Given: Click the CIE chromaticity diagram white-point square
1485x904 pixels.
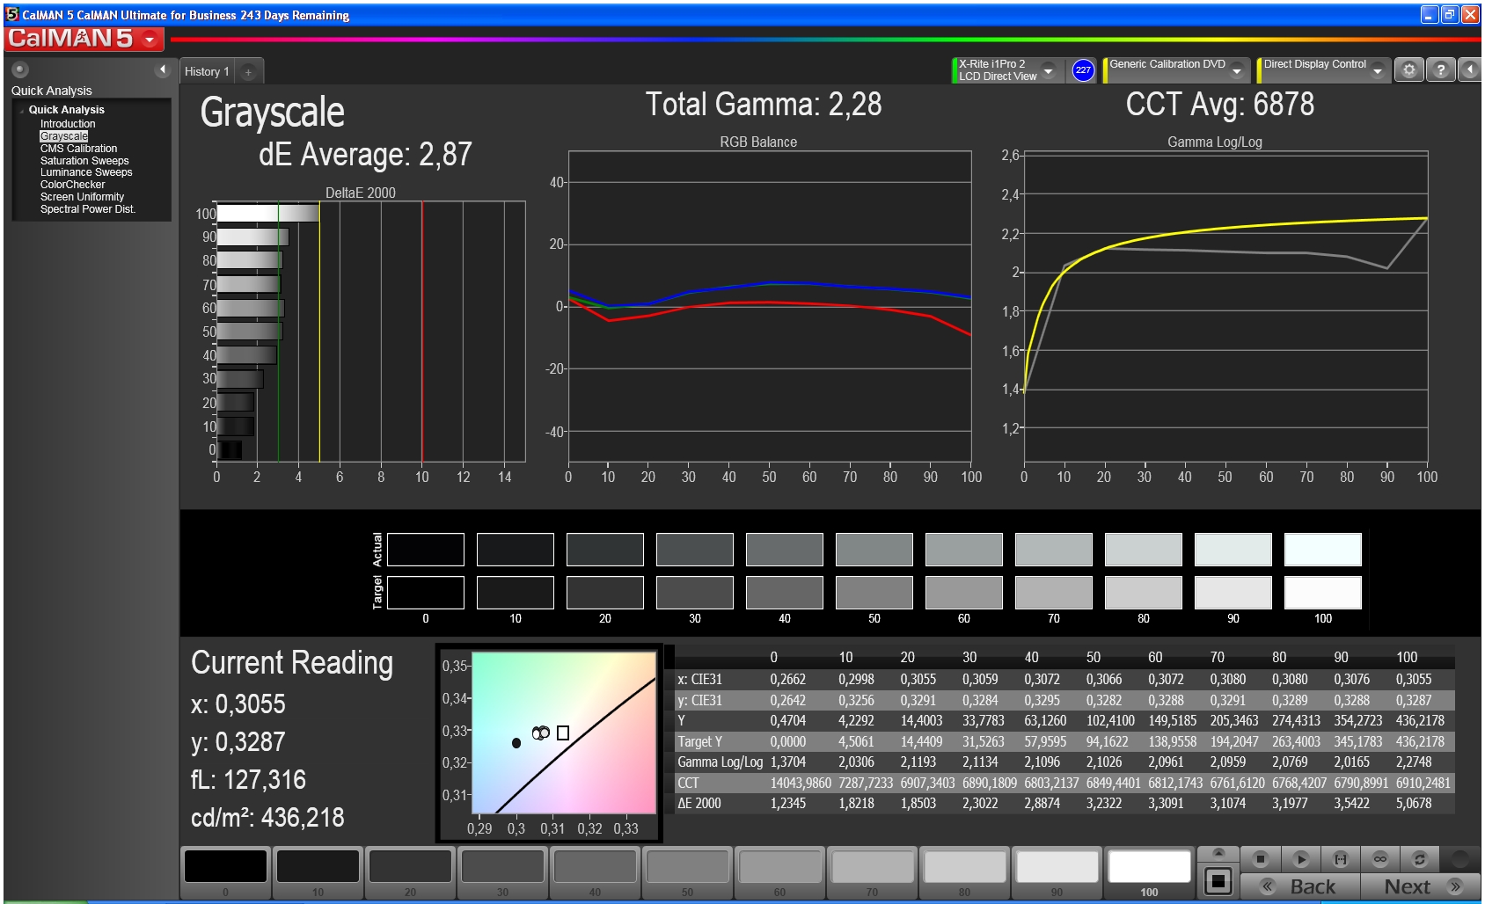Looking at the screenshot, I should click(563, 733).
